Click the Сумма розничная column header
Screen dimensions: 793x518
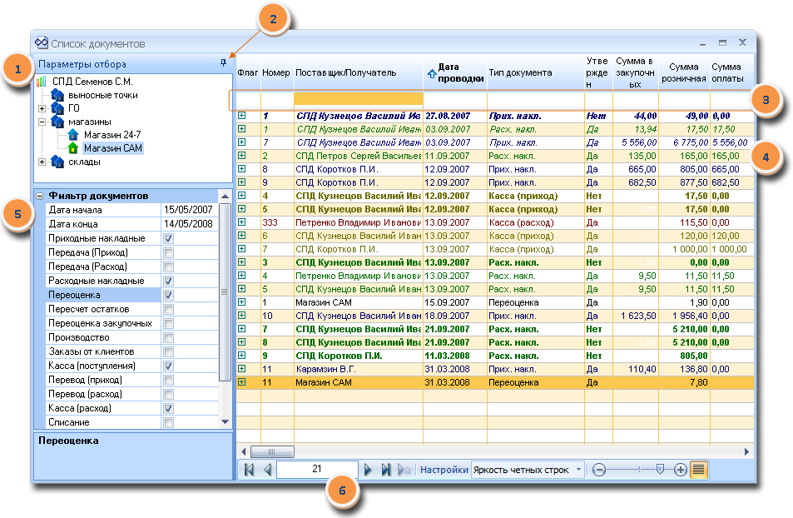click(x=683, y=72)
